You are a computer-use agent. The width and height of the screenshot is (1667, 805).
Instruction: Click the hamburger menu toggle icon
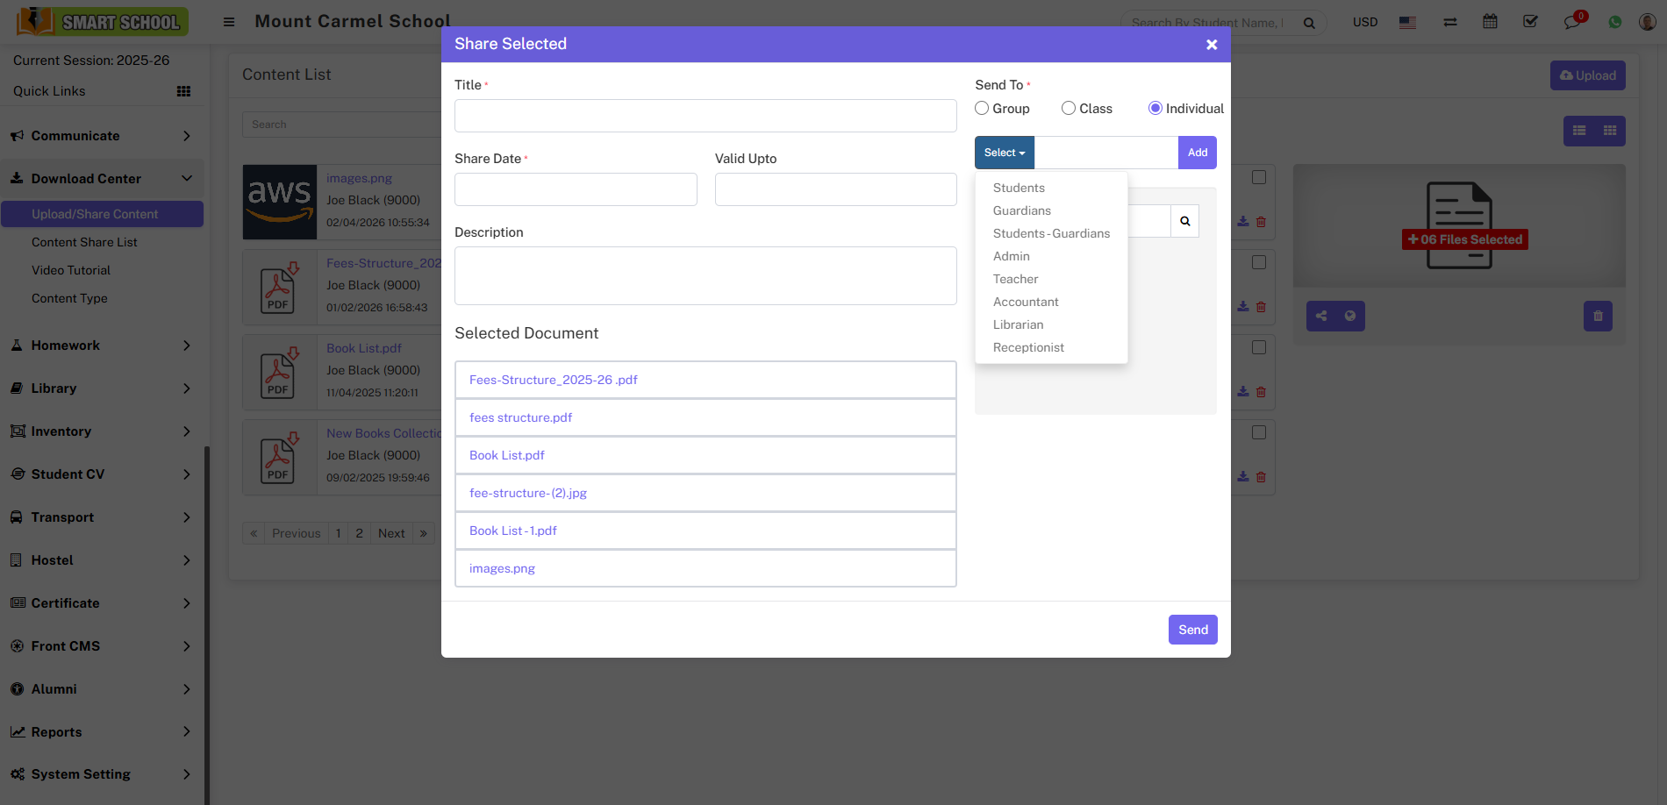229,22
